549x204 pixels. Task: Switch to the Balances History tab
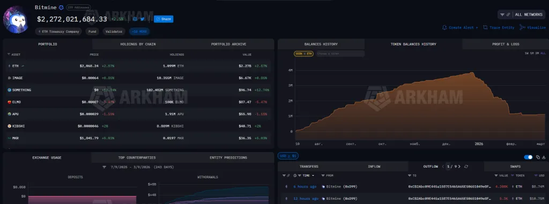pyautogui.click(x=321, y=44)
